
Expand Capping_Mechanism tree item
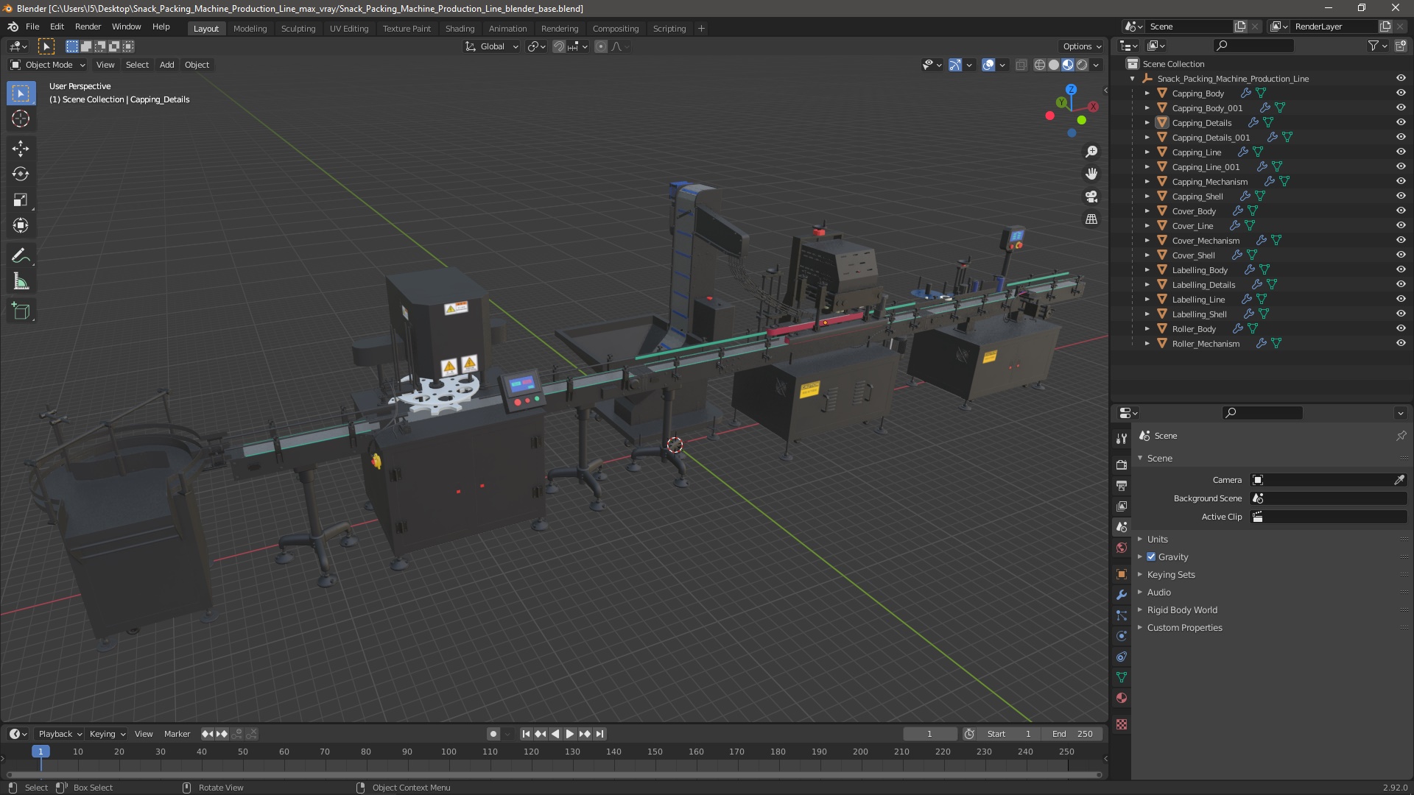coord(1147,182)
